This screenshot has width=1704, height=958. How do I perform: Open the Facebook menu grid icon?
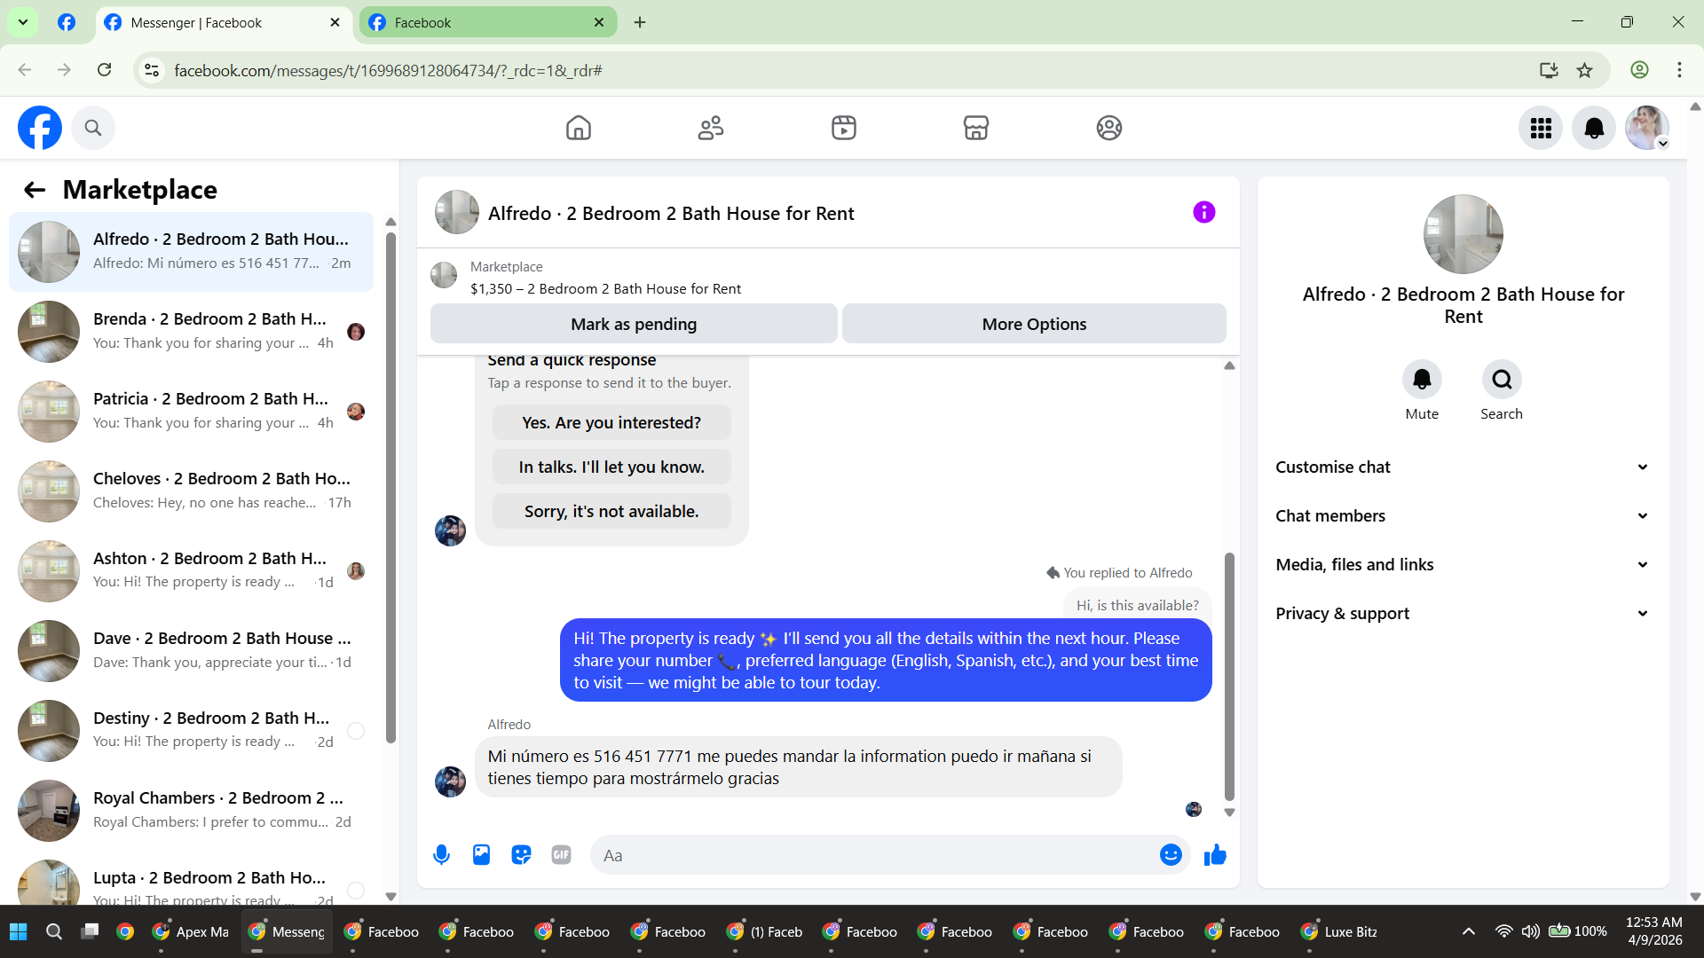[x=1541, y=129]
